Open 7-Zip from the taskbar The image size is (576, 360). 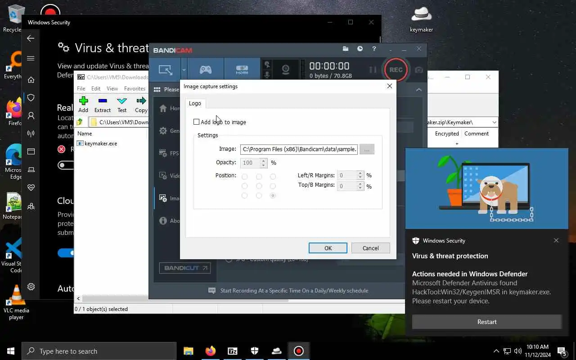[x=233, y=351]
